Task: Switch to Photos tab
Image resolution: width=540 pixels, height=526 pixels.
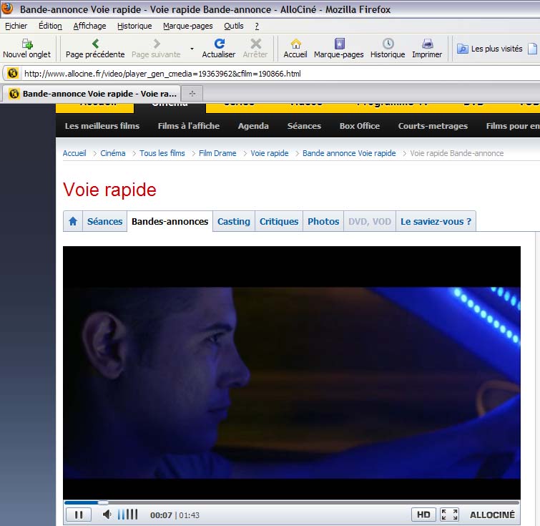Action: click(323, 221)
